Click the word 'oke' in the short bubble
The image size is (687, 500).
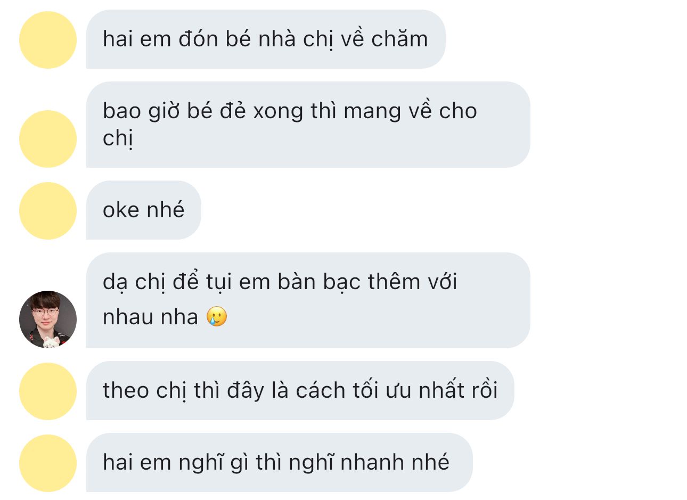[x=121, y=210]
